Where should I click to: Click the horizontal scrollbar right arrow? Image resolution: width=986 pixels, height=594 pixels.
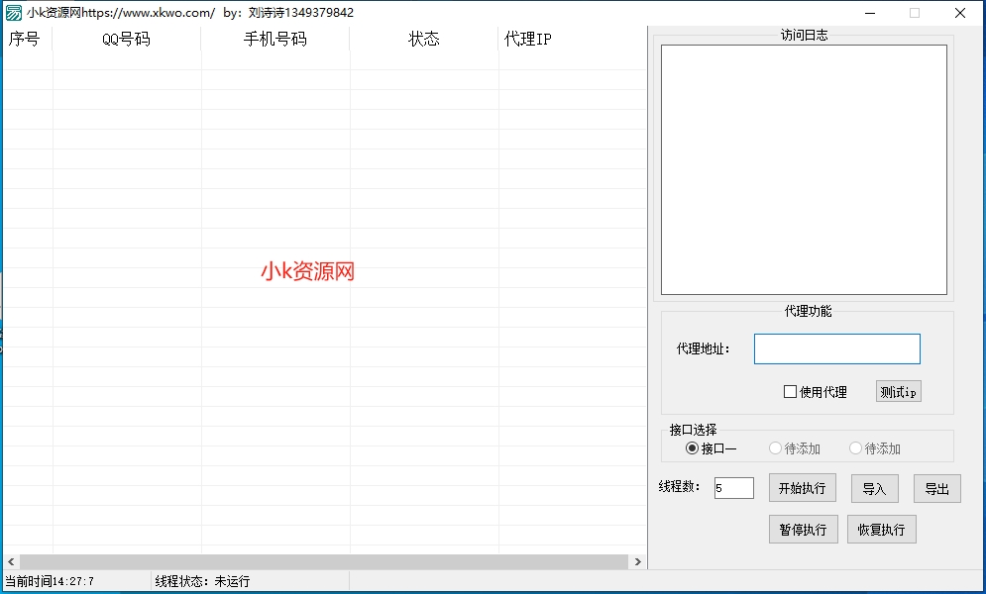[637, 560]
